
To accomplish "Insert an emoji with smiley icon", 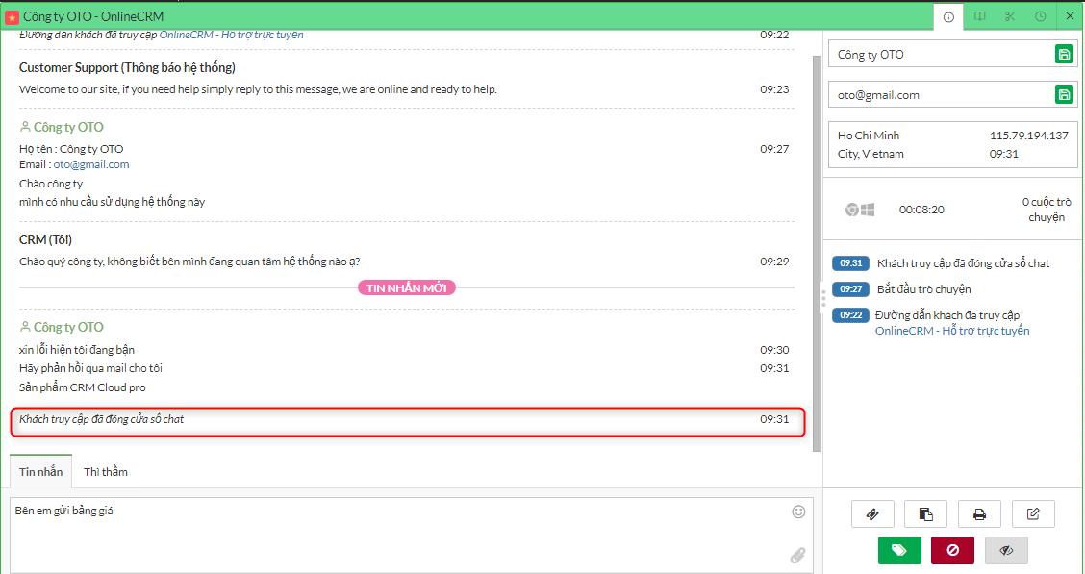I will (x=798, y=512).
